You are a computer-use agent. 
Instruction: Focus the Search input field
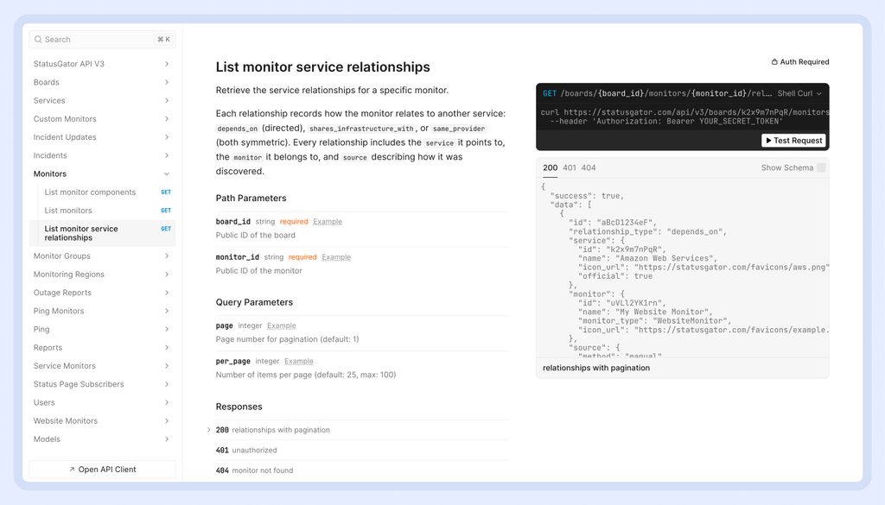click(x=102, y=40)
